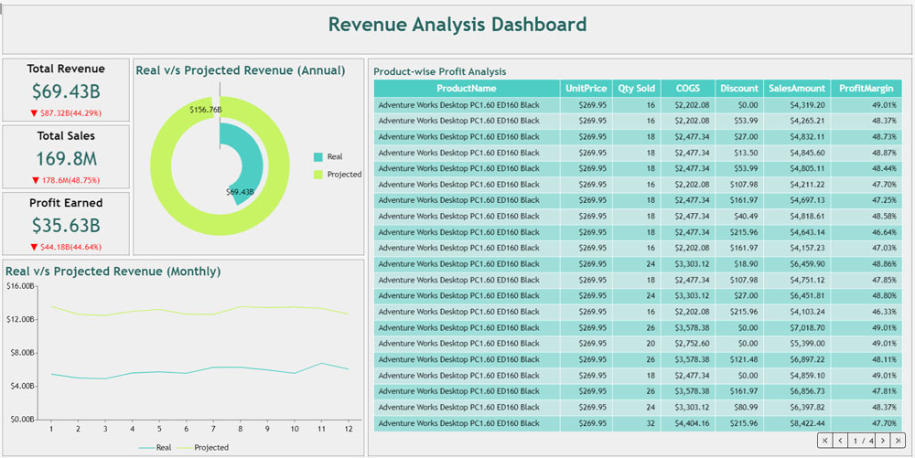Image resolution: width=915 pixels, height=458 pixels.
Task: Select the Profit Earned $35.63B card
Action: coord(66,225)
